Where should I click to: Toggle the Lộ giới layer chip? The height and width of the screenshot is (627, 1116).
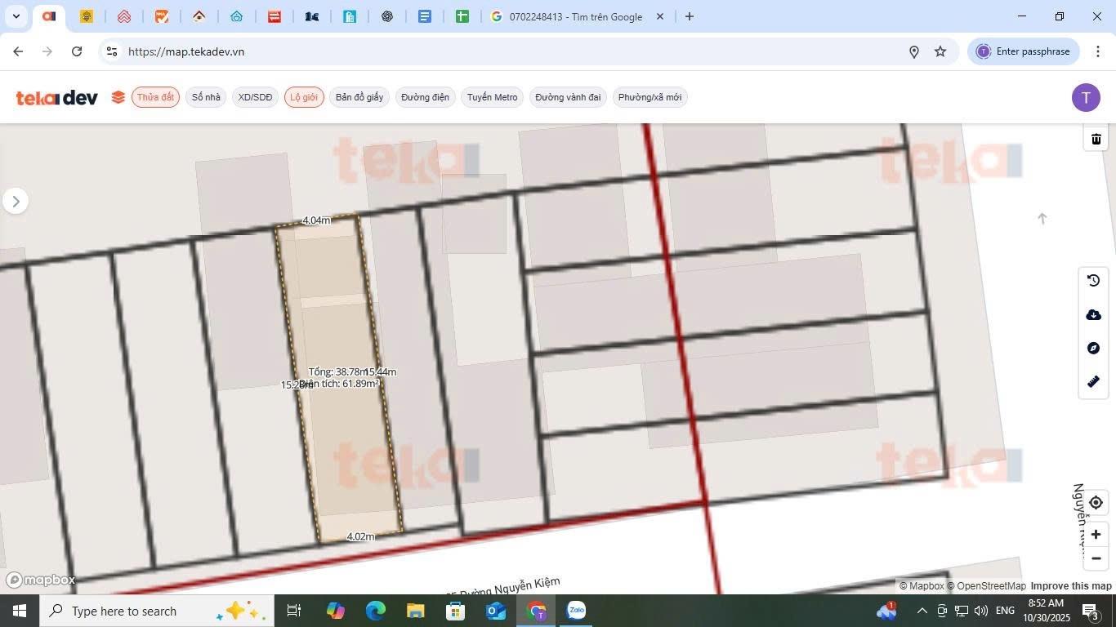click(x=304, y=97)
